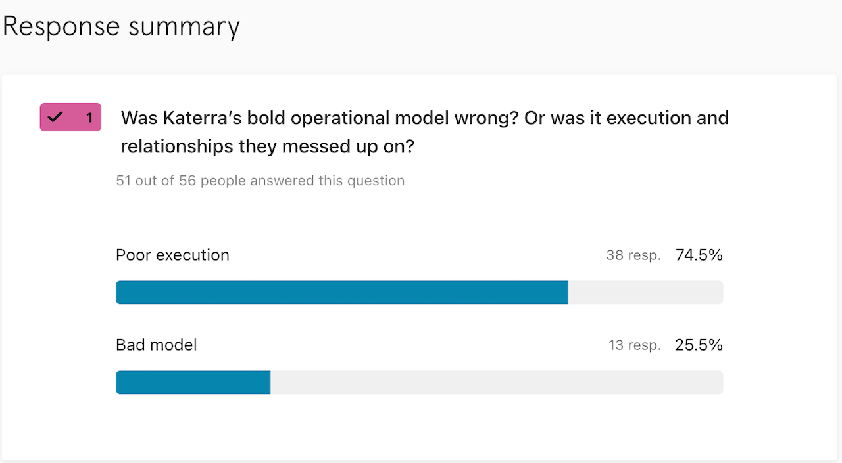Click the number 1 in question badge
Image resolution: width=842 pixels, height=463 pixels.
(89, 118)
